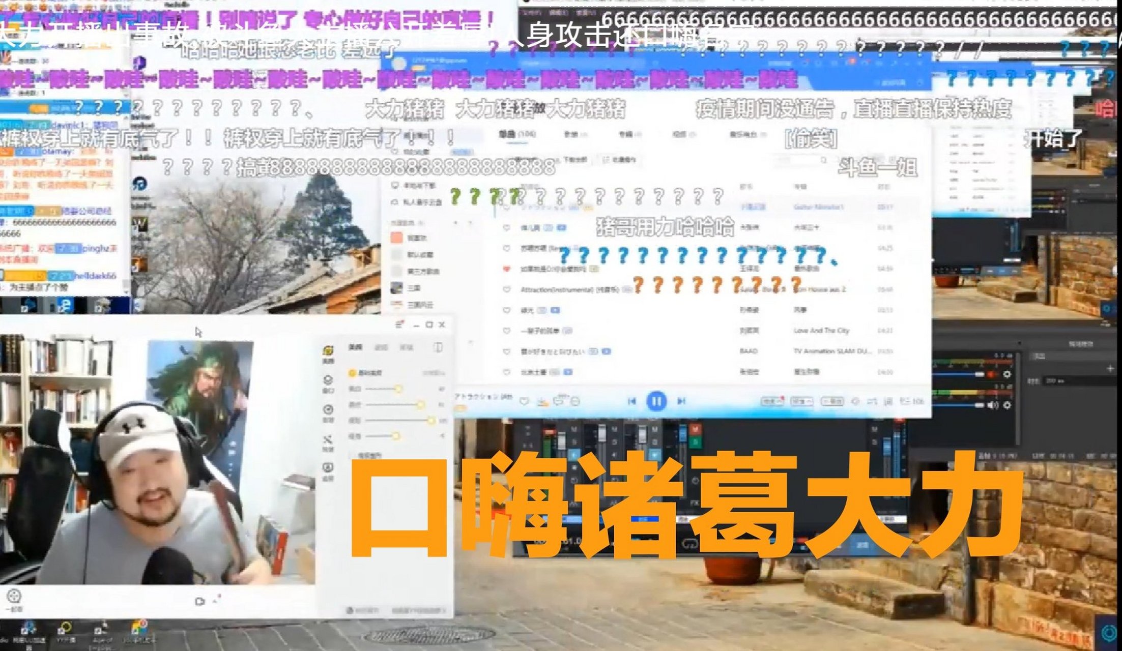1122x651 pixels.
Task: Favorite the playing song via bottom bar heart
Action: tap(524, 401)
